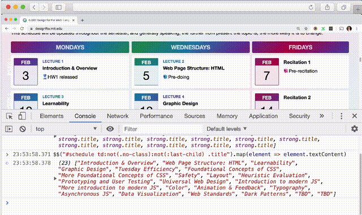This screenshot has height=215, width=362.
Task: Click the WEDNESDAYS column header
Action: [191, 47]
